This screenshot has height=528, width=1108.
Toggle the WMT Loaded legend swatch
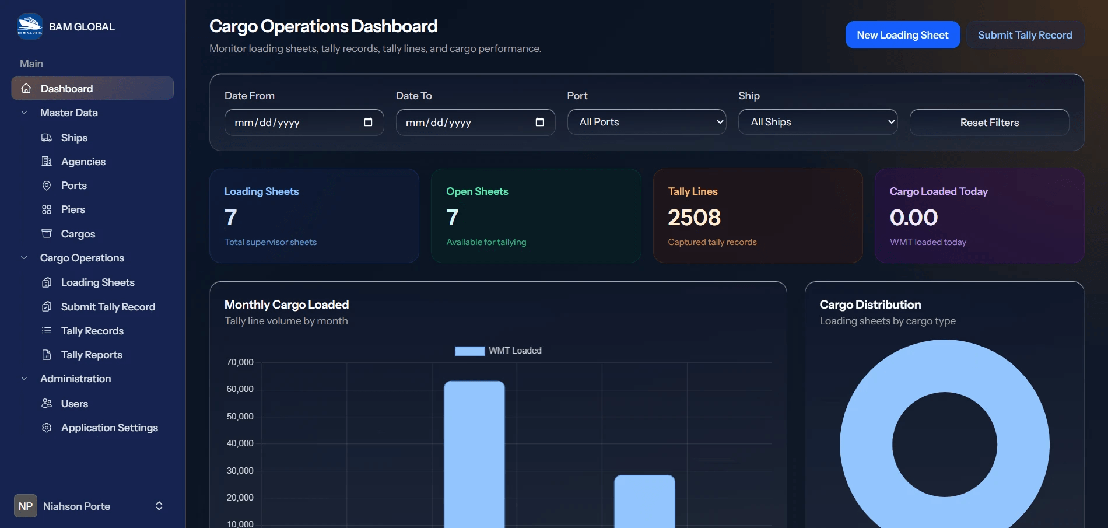(x=469, y=351)
